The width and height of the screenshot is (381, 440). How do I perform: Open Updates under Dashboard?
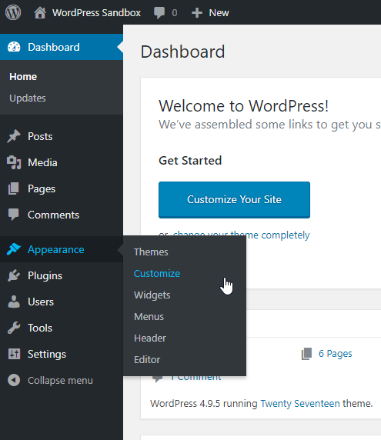[x=28, y=98]
